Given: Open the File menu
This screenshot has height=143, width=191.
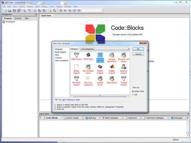Looking at the screenshot, I should (4, 6).
